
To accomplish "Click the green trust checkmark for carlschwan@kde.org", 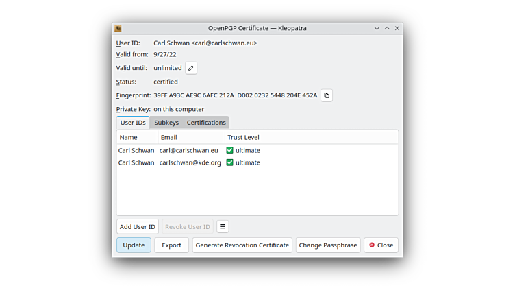I will (230, 162).
